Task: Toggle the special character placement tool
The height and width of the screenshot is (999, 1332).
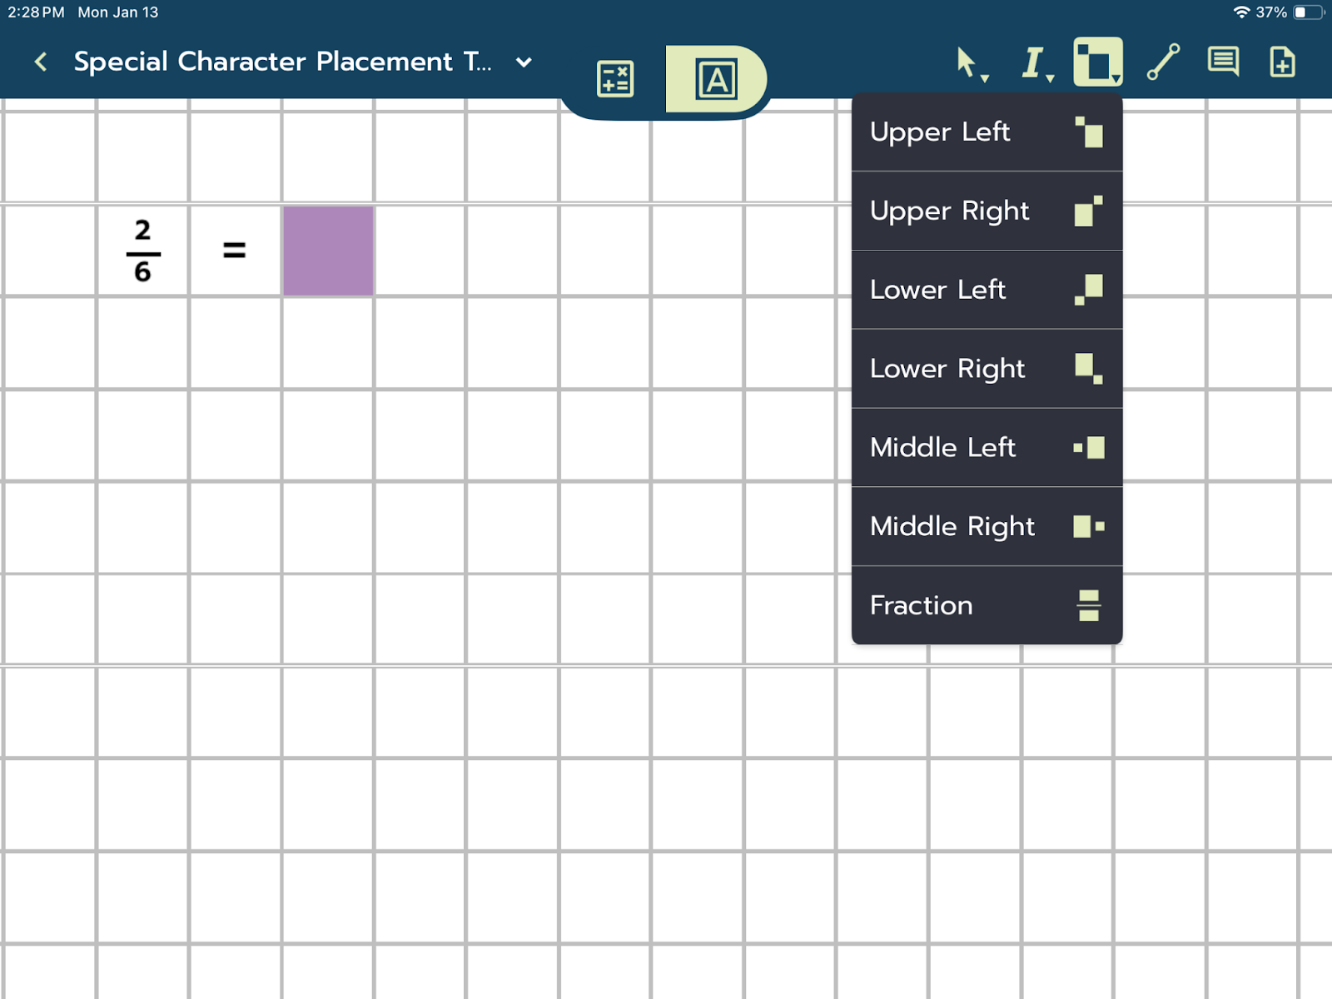Action: [1097, 62]
